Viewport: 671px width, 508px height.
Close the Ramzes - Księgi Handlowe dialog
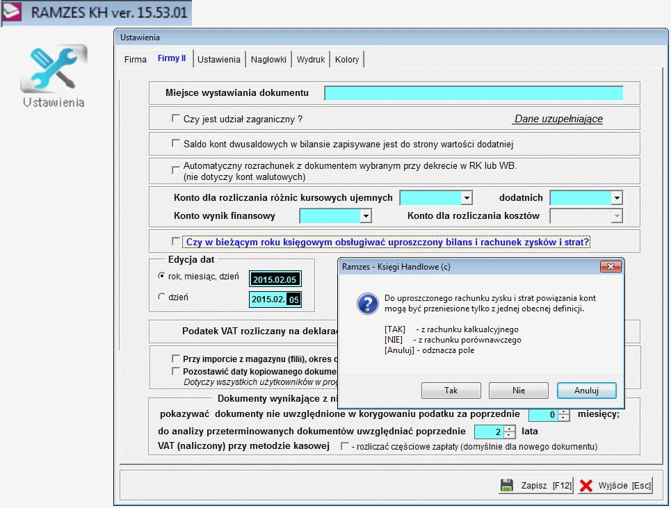[611, 266]
